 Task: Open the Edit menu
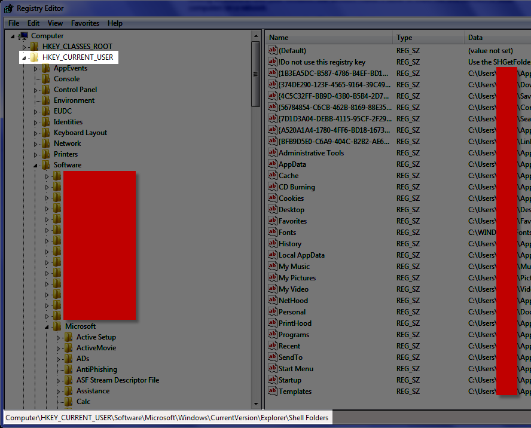(x=33, y=23)
